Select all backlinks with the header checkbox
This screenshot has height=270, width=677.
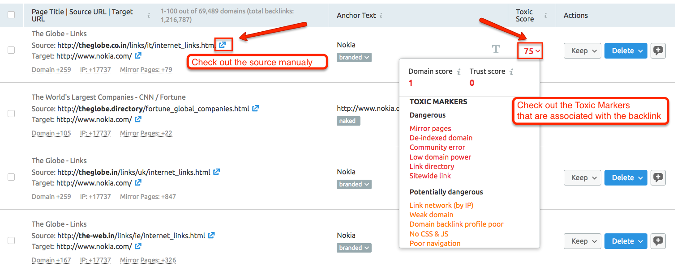11,14
